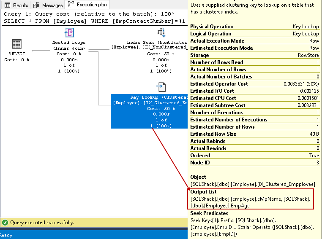The width and height of the screenshot is (322, 239).
Task: Click the Storage RowStore row
Action: tap(255, 55)
